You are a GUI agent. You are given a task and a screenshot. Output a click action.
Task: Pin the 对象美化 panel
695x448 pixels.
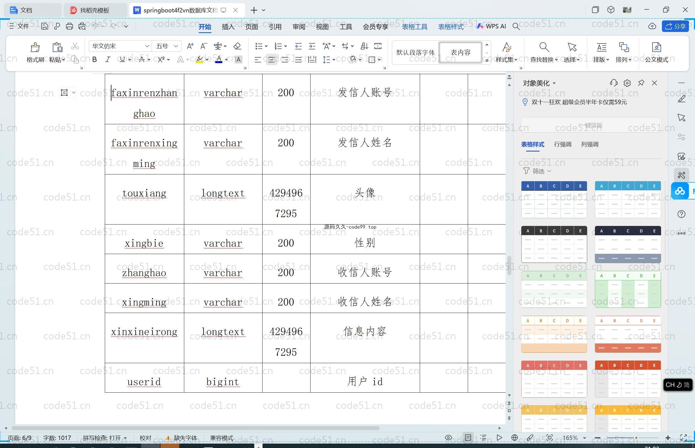click(x=641, y=83)
